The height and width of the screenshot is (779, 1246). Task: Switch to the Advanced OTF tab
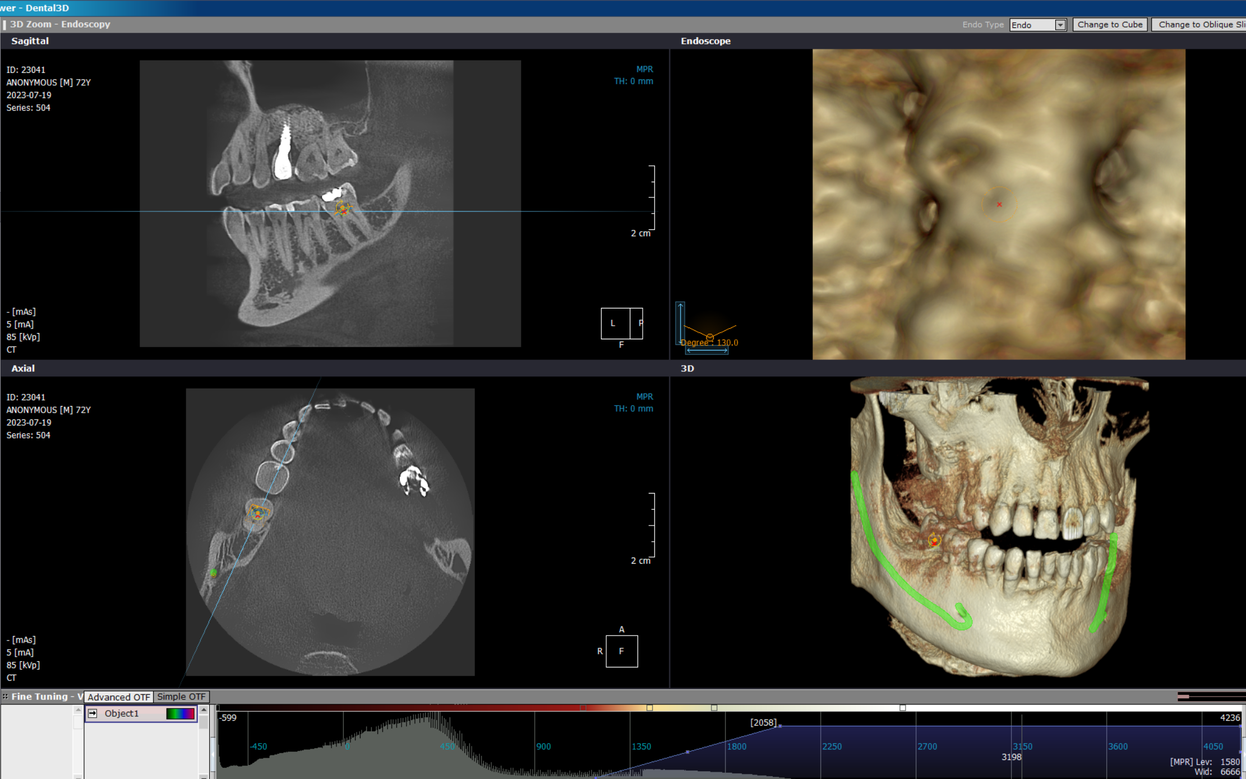[x=118, y=697]
